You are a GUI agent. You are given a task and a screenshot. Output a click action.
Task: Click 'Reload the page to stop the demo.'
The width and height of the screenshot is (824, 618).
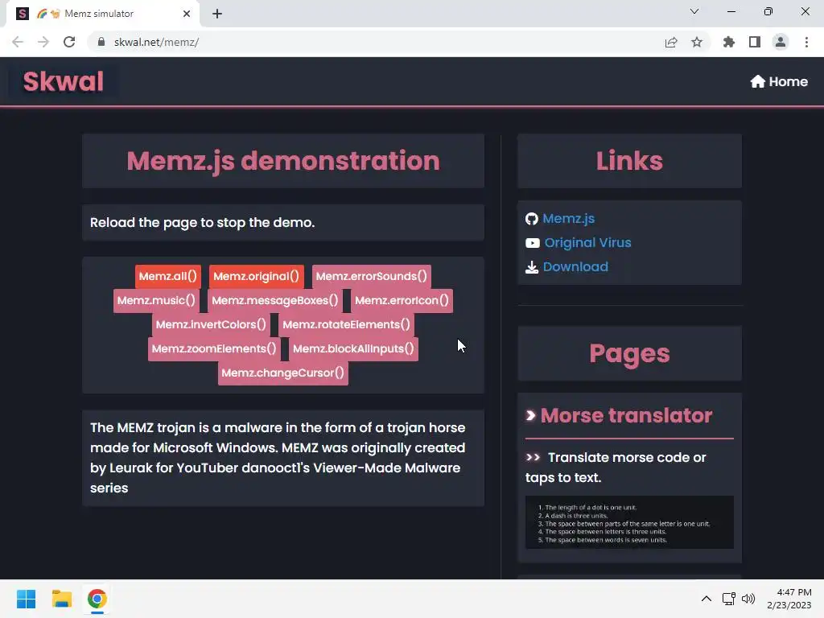click(202, 223)
